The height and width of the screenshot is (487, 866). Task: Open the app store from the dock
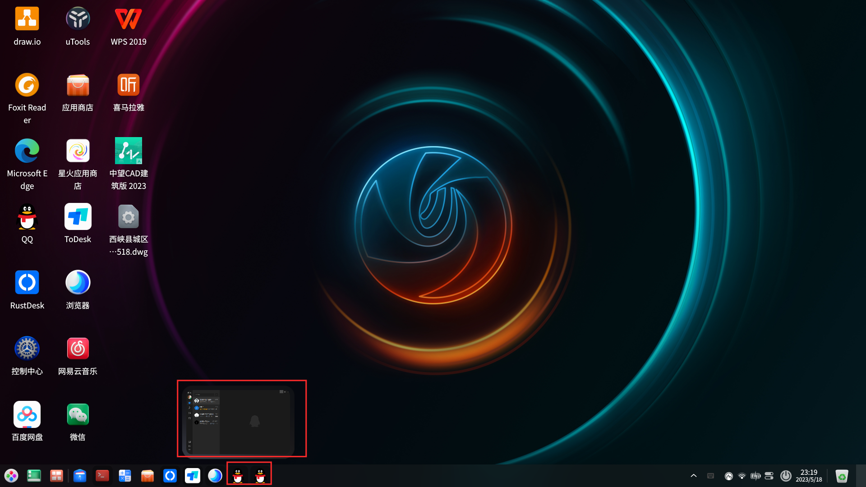tap(147, 475)
